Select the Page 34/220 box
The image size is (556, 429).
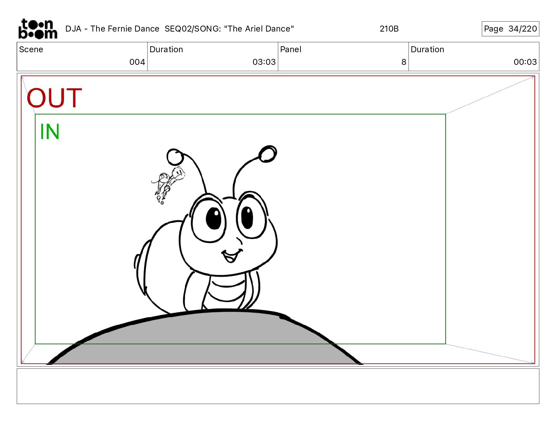pyautogui.click(x=510, y=29)
